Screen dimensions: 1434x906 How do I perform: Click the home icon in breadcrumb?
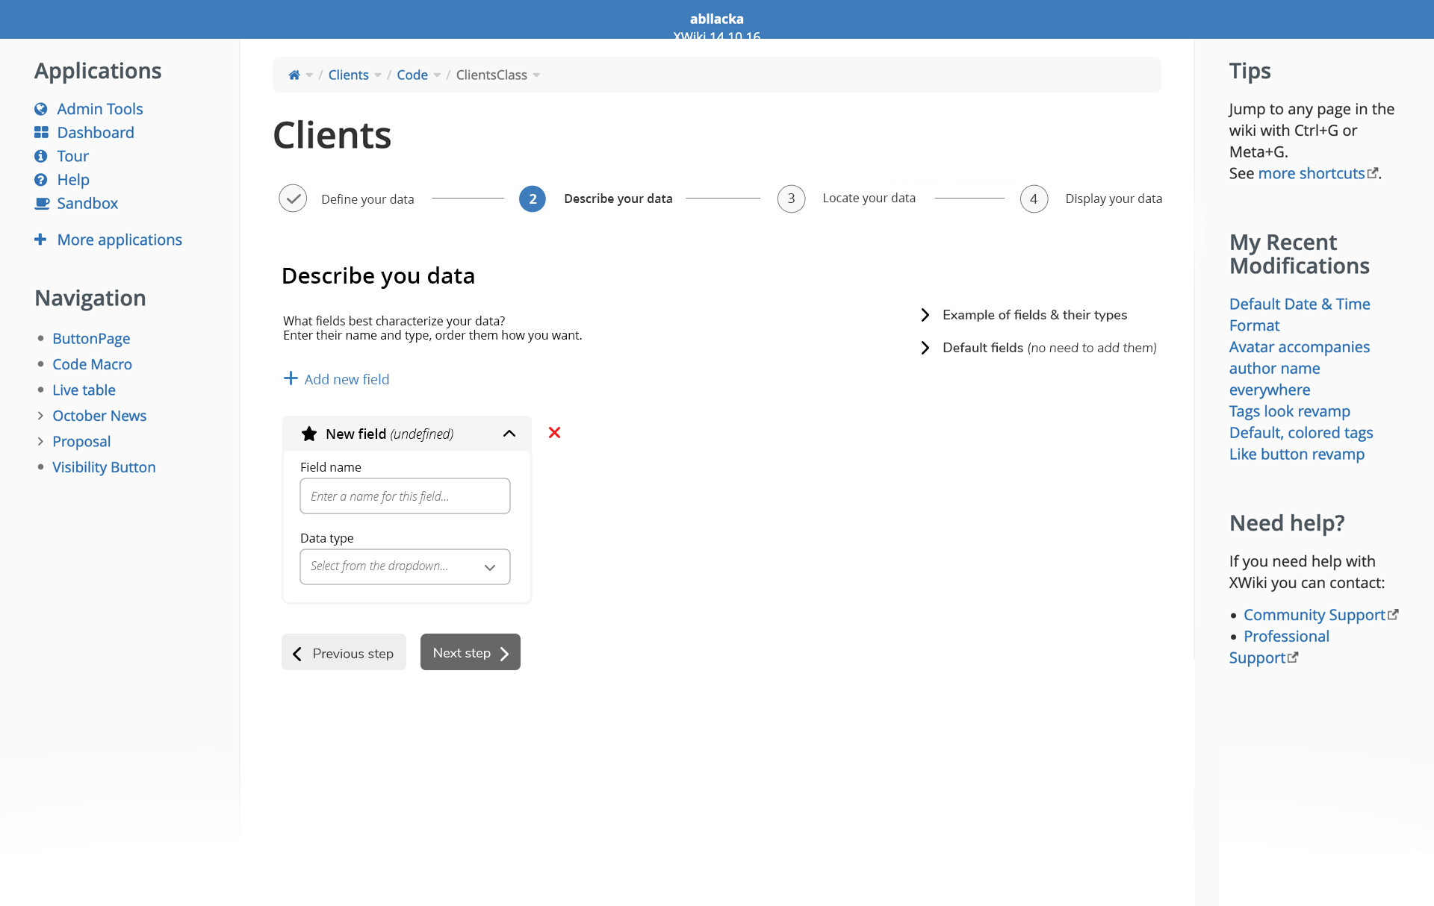[x=294, y=75]
